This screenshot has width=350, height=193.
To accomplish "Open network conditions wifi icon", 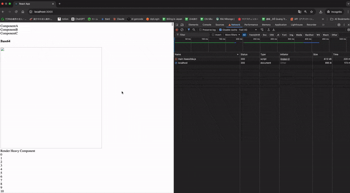I will coord(262,30).
